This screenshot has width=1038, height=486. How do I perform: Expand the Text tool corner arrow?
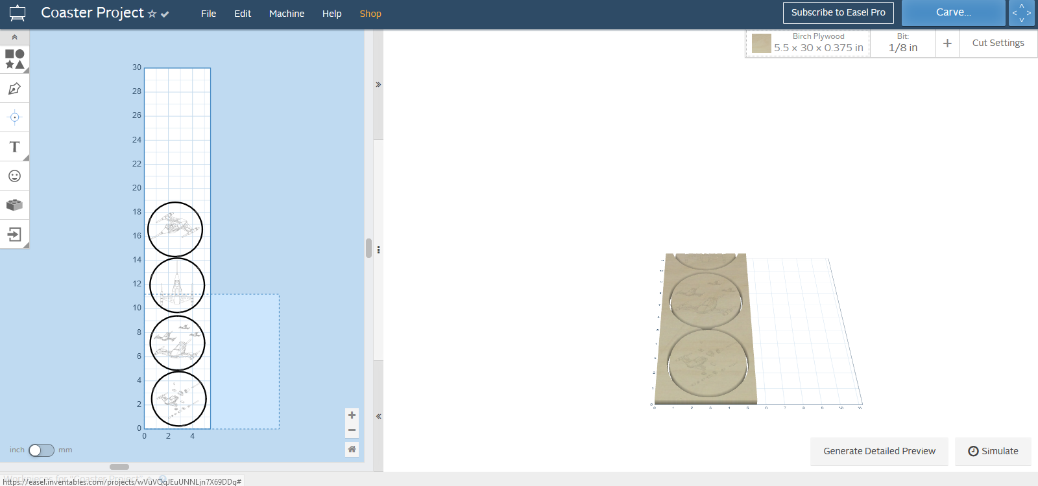tap(26, 157)
